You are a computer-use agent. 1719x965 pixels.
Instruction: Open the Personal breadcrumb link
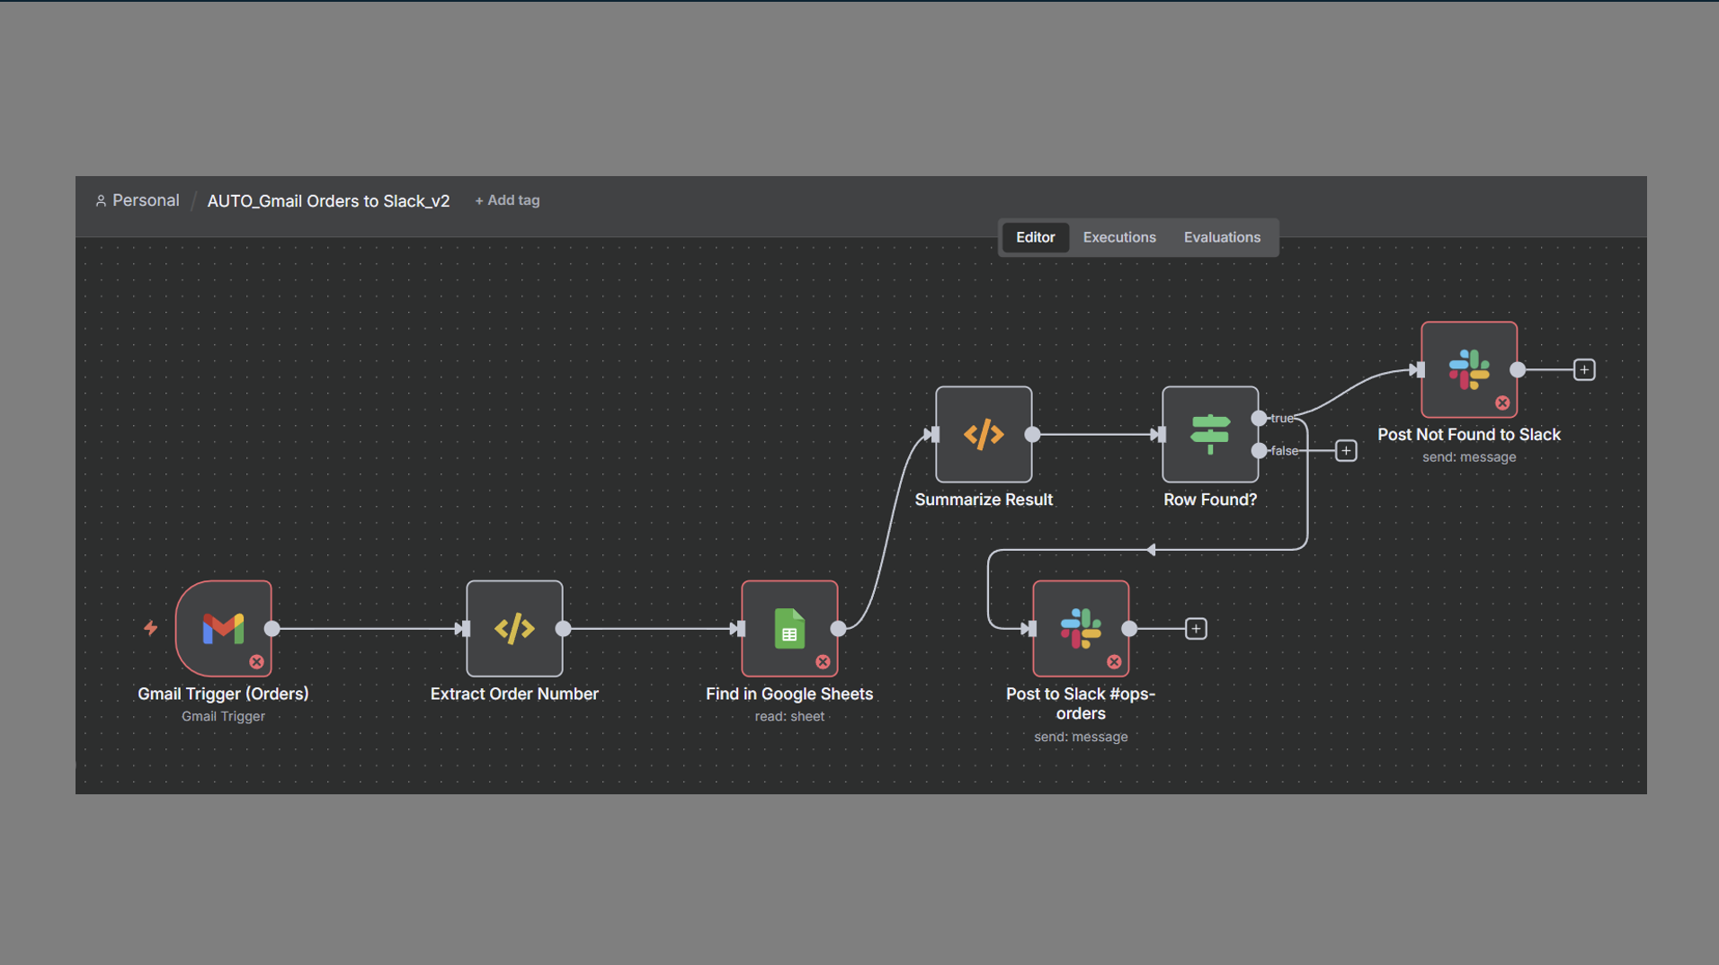145,200
